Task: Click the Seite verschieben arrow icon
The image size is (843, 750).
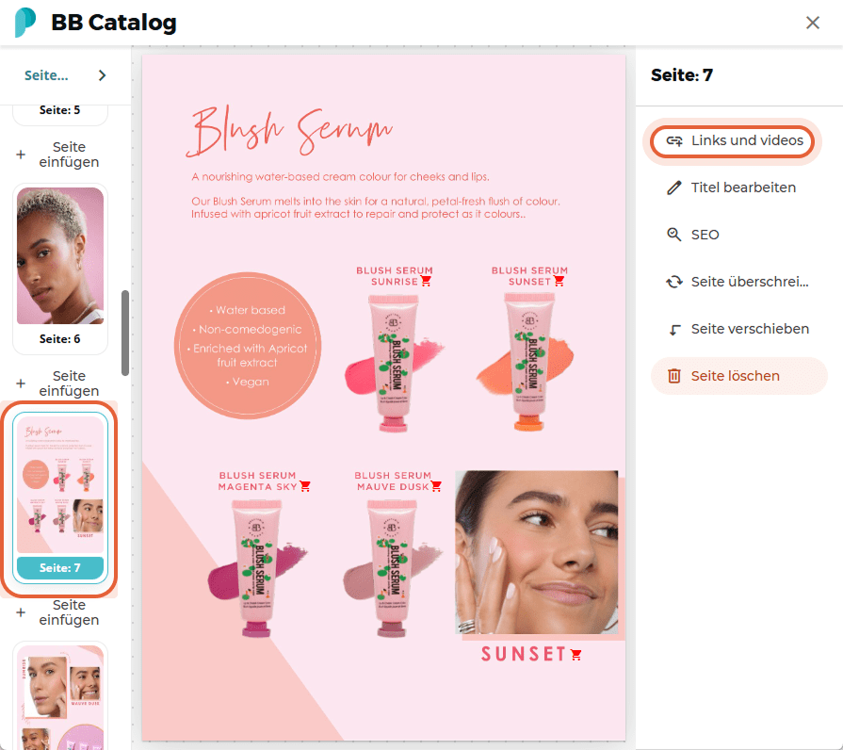Action: pyautogui.click(x=674, y=329)
